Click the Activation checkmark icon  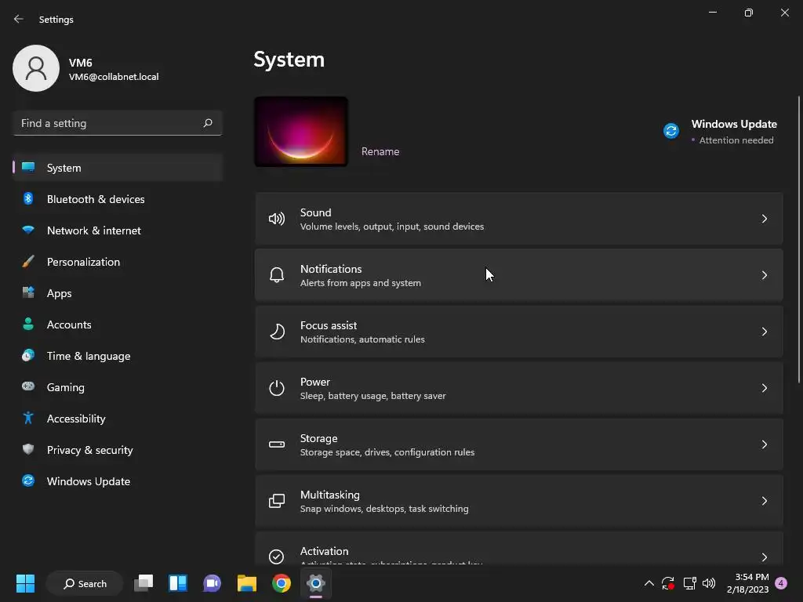click(277, 557)
